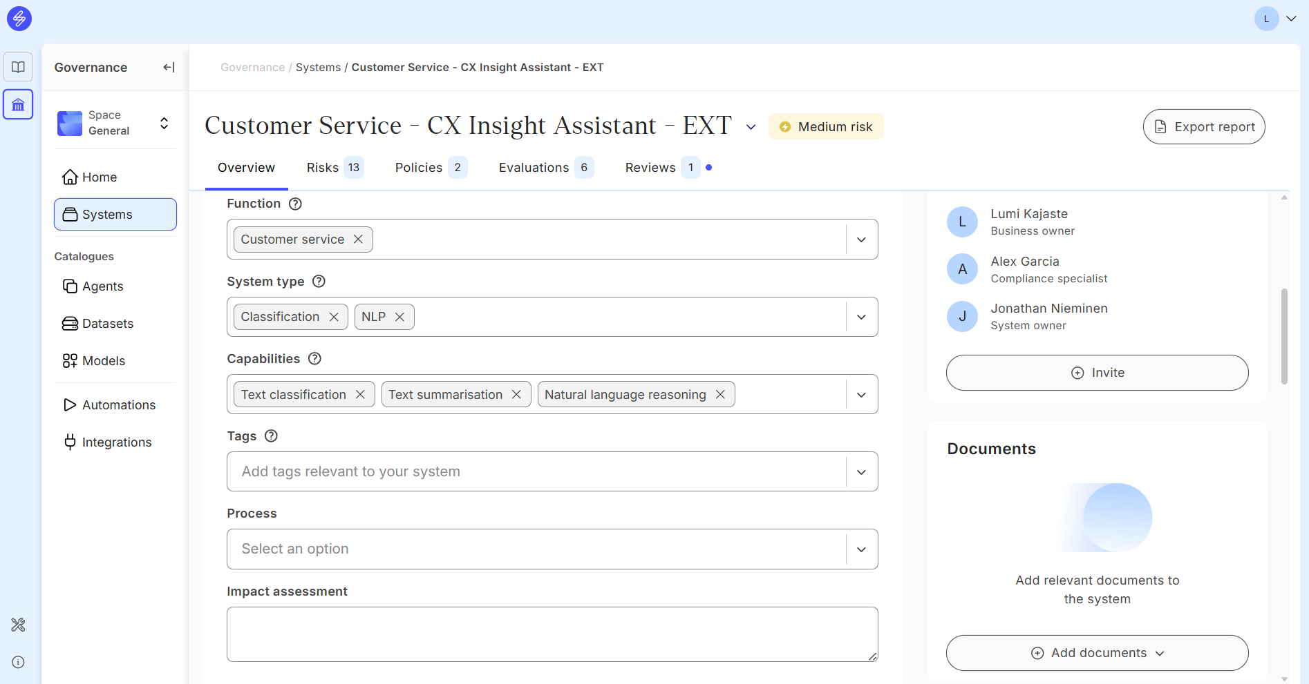This screenshot has height=684, width=1309.
Task: Show help for the Function field
Action: coord(295,204)
